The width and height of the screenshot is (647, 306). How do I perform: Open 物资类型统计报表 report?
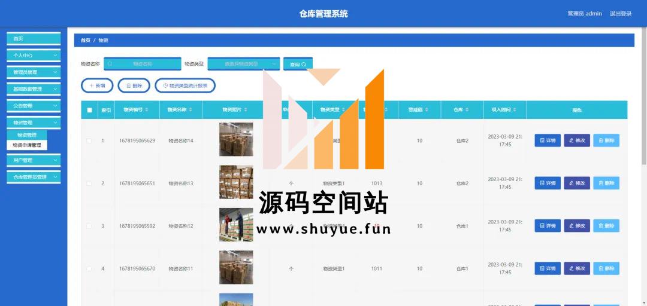185,85
